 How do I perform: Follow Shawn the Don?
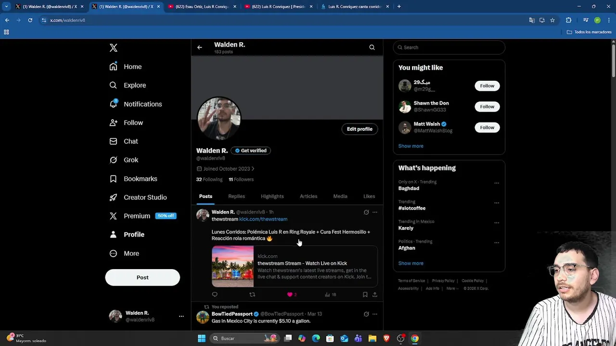487,107
